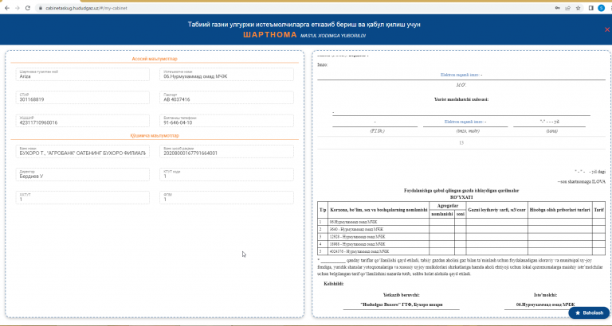Click table row 3640 - Нурмухаммад омад МЧЖ
612x326 pixels.
point(461,229)
